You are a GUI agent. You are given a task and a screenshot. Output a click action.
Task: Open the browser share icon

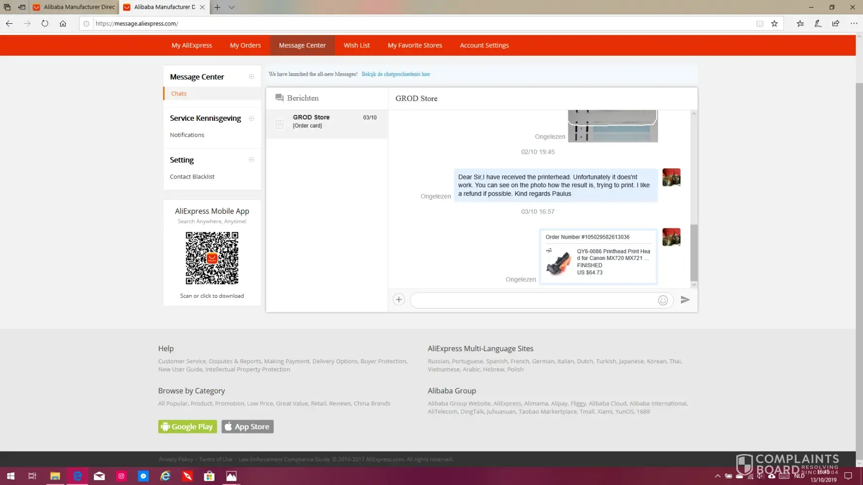pyautogui.click(x=835, y=23)
